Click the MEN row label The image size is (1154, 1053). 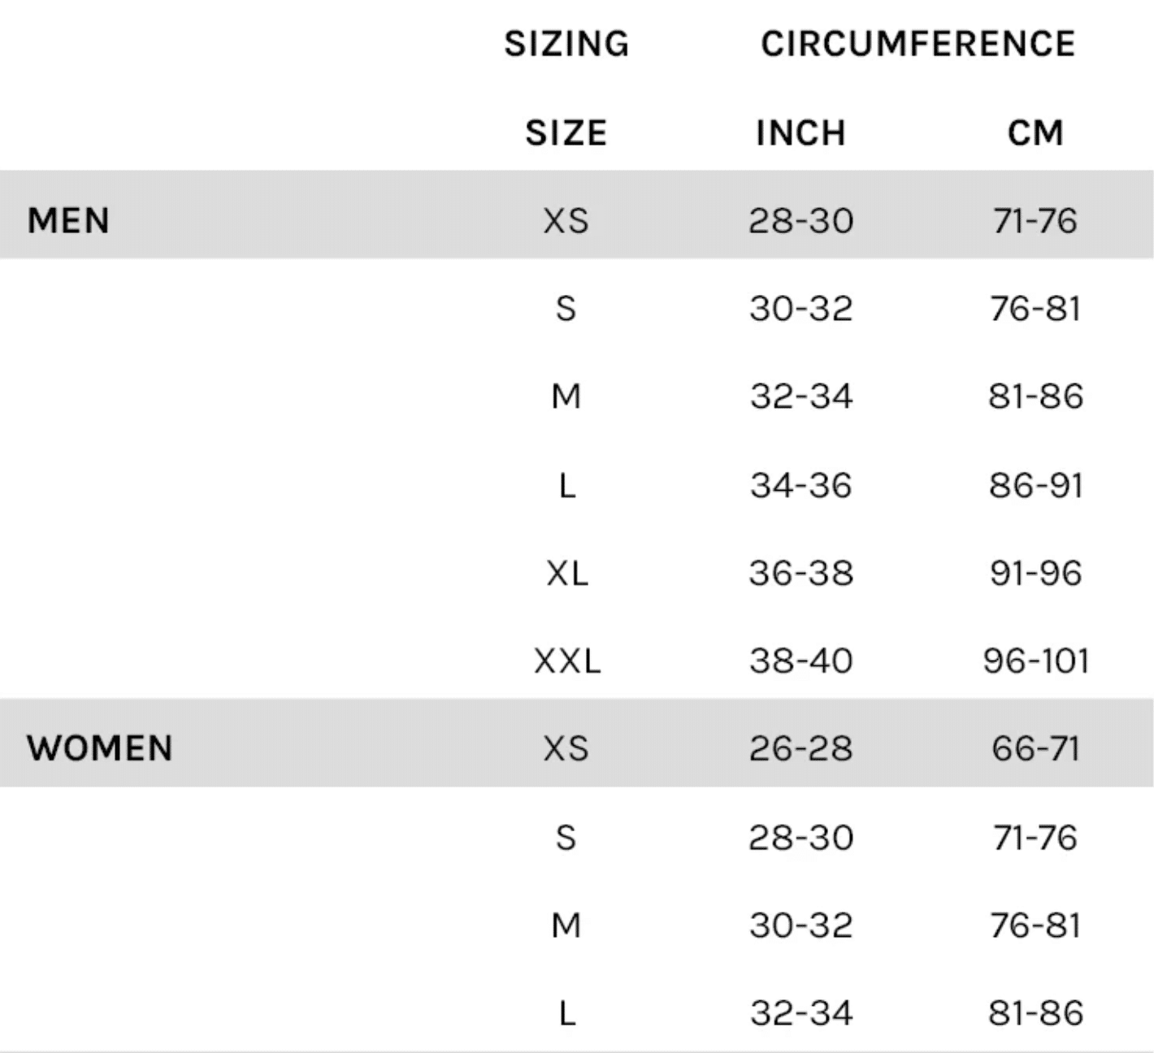pyautogui.click(x=68, y=221)
